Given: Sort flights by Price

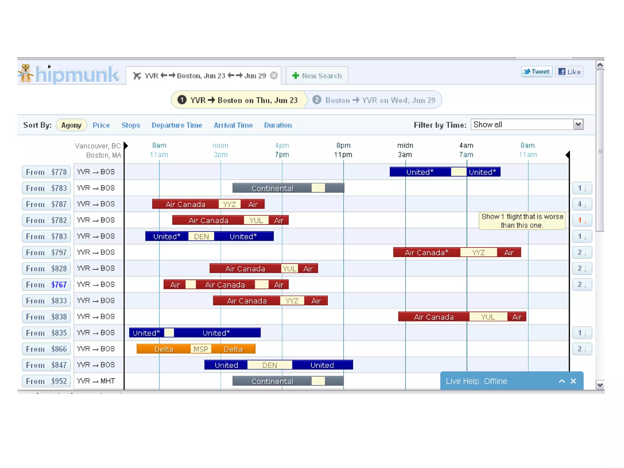Looking at the screenshot, I should [101, 125].
